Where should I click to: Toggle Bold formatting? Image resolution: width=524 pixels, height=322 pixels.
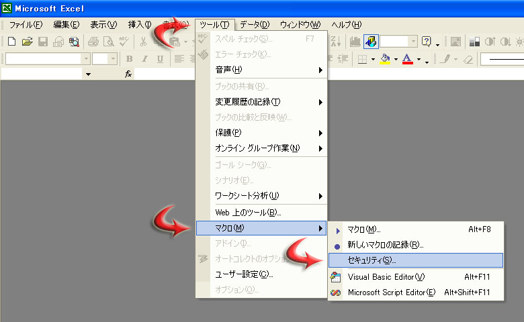tap(130, 59)
